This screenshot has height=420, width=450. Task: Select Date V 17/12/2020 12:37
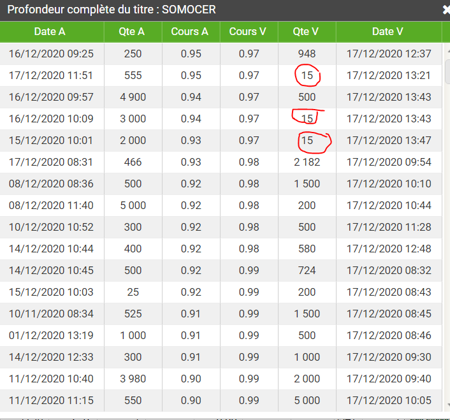(389, 54)
